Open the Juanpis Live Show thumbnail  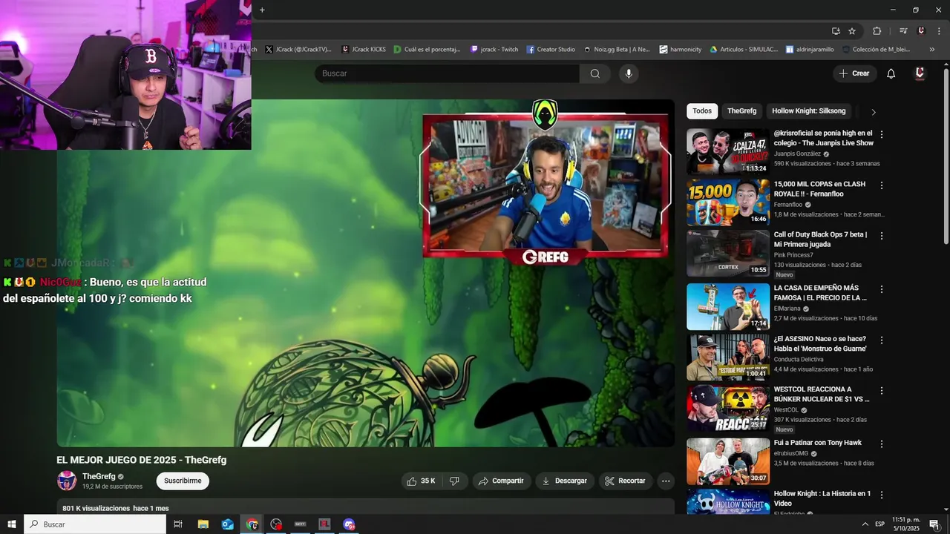point(728,151)
